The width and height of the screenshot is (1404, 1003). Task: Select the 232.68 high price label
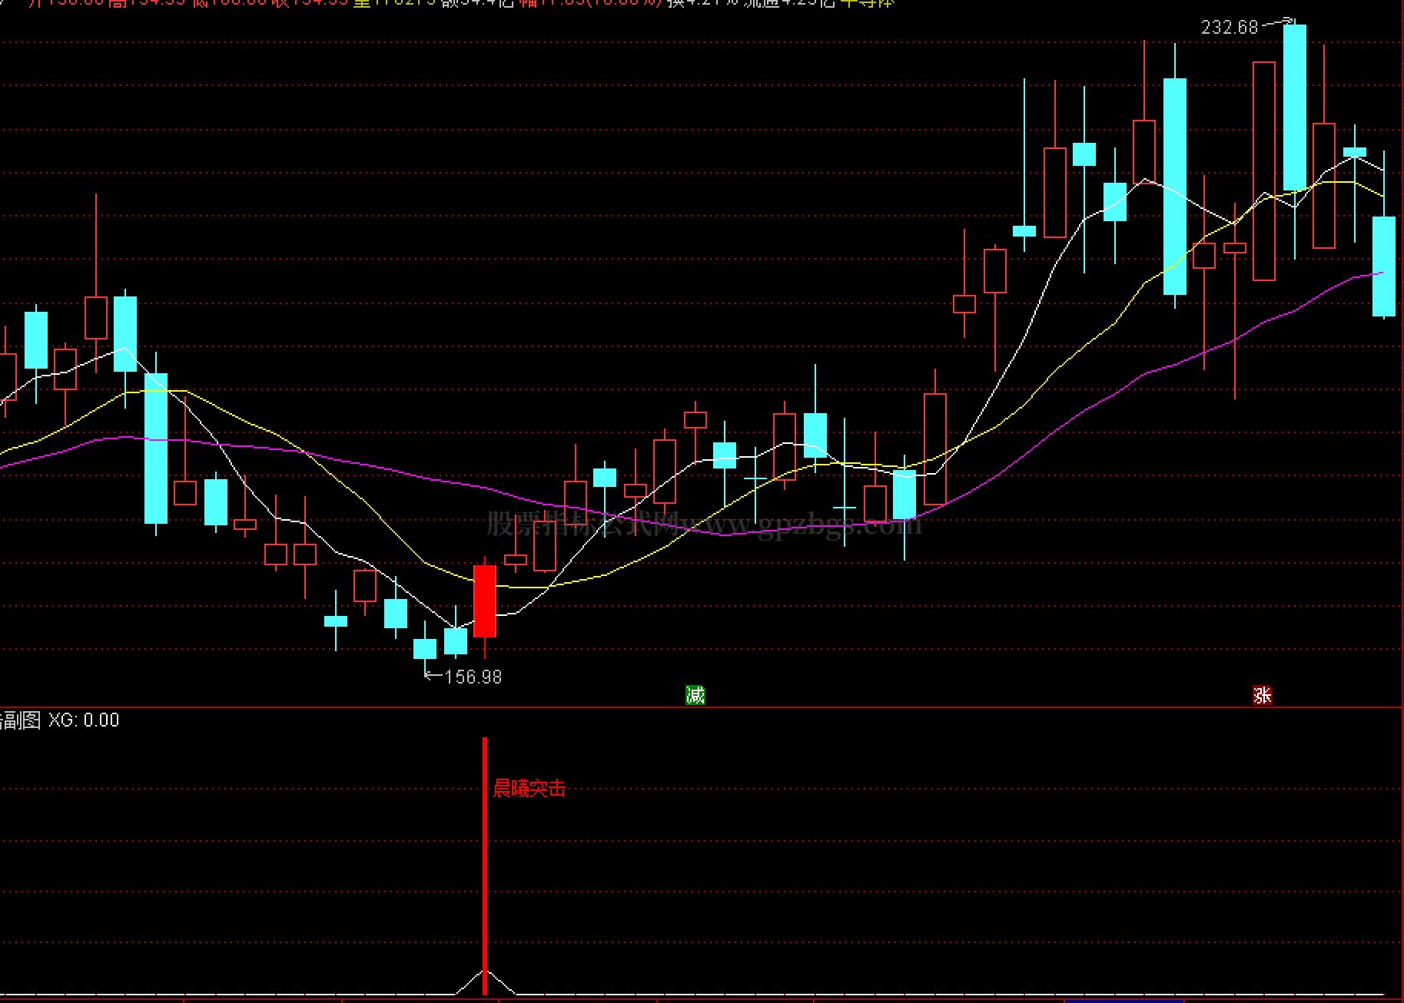(1230, 28)
